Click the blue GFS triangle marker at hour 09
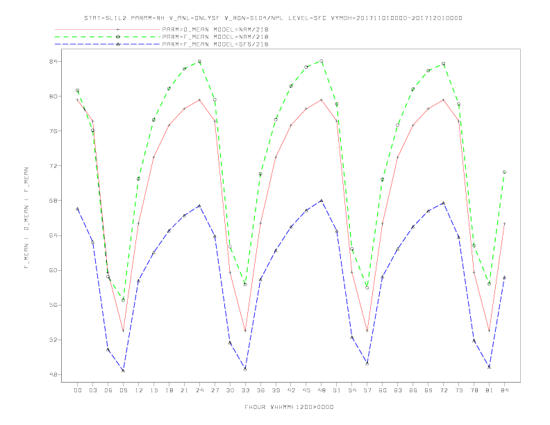Image resolution: width=550 pixels, height=425 pixels. coord(123,370)
